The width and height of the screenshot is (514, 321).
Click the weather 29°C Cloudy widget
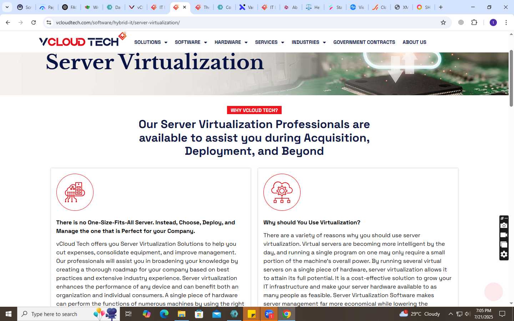click(420, 314)
